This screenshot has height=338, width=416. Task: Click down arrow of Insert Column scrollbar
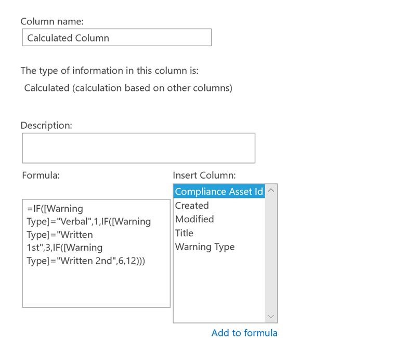point(270,316)
